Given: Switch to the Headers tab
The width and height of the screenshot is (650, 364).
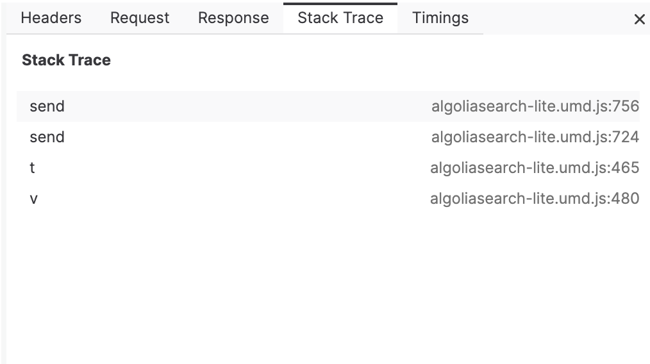Looking at the screenshot, I should click(51, 18).
